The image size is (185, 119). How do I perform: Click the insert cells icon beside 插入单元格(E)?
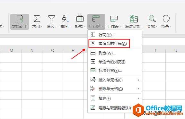coord(93,80)
